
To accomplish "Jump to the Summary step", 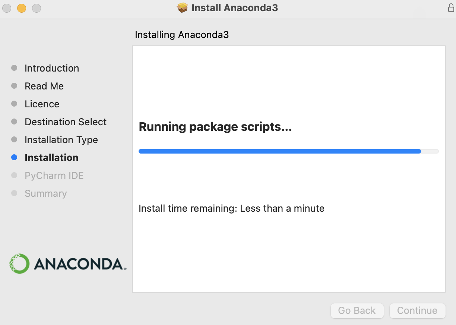I will coord(45,193).
